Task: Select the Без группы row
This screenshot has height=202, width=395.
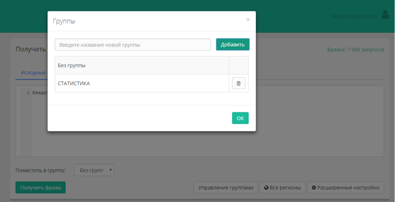Action: pyautogui.click(x=141, y=66)
